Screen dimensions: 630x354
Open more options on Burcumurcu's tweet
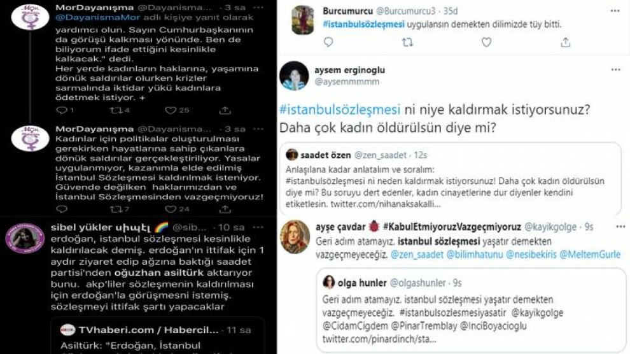(x=615, y=11)
